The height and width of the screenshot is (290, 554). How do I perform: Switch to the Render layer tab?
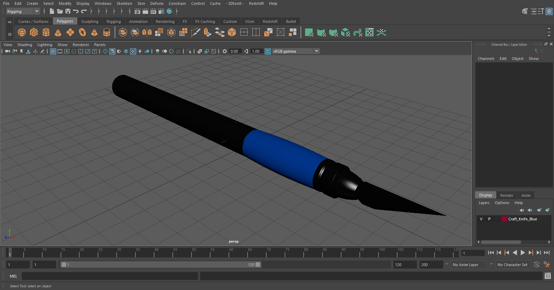click(x=507, y=195)
